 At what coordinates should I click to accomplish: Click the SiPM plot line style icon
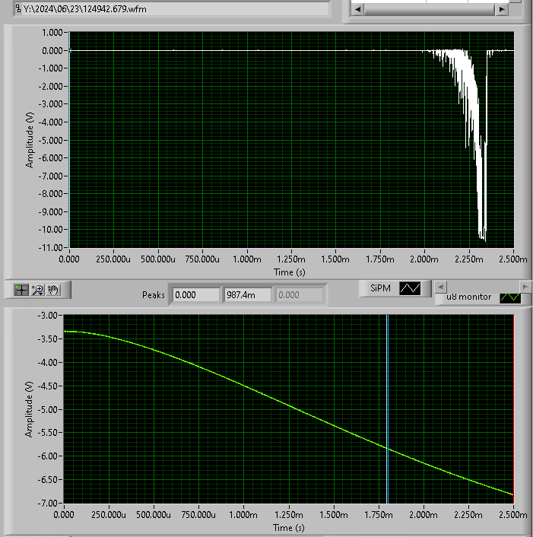(x=410, y=288)
